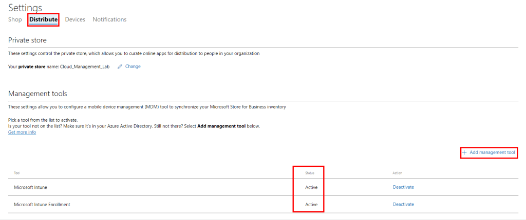Go to the Notifications tab
Image resolution: width=526 pixels, height=220 pixels.
pyautogui.click(x=109, y=19)
